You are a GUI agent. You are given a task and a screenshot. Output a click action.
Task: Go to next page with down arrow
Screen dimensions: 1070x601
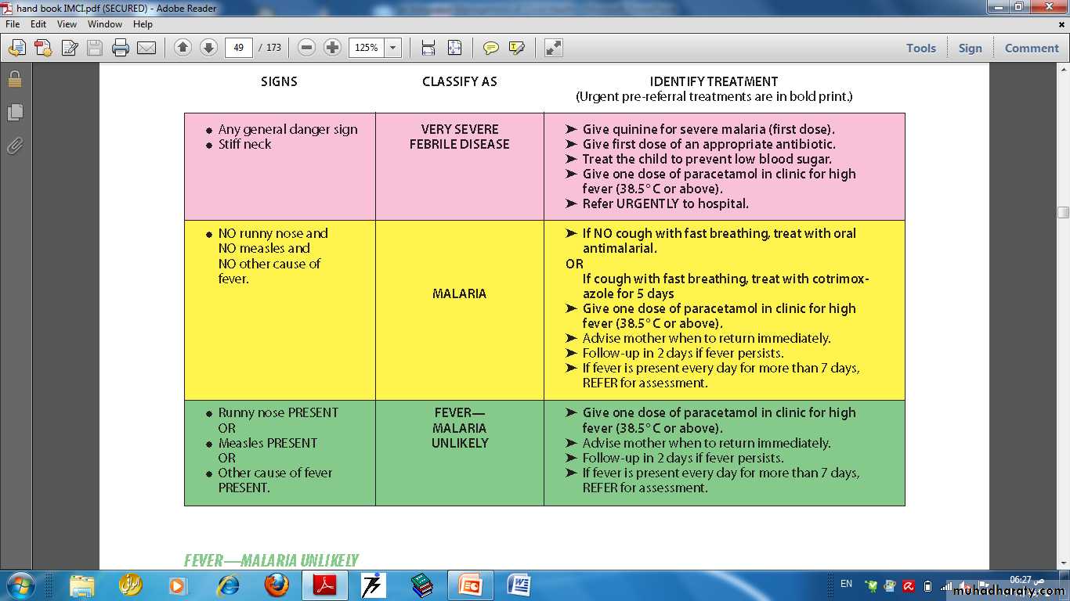pyautogui.click(x=208, y=48)
